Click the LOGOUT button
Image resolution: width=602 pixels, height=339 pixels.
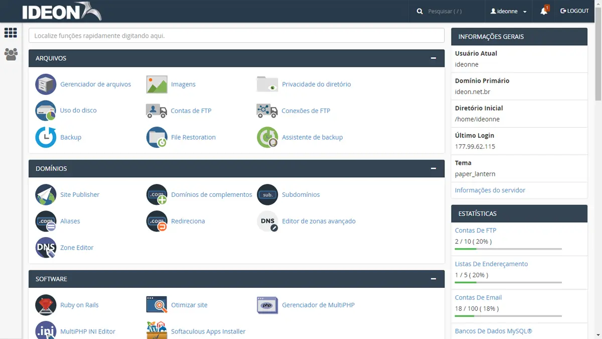574,11
